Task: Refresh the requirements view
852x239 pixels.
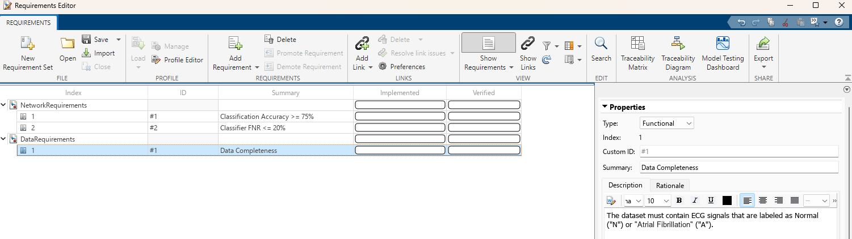Action: pos(547,59)
